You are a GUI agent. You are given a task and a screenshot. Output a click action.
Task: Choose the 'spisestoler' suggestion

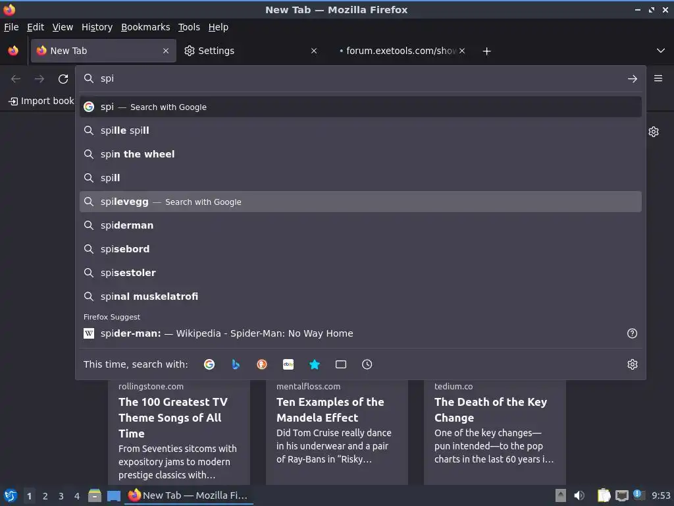pyautogui.click(x=360, y=273)
